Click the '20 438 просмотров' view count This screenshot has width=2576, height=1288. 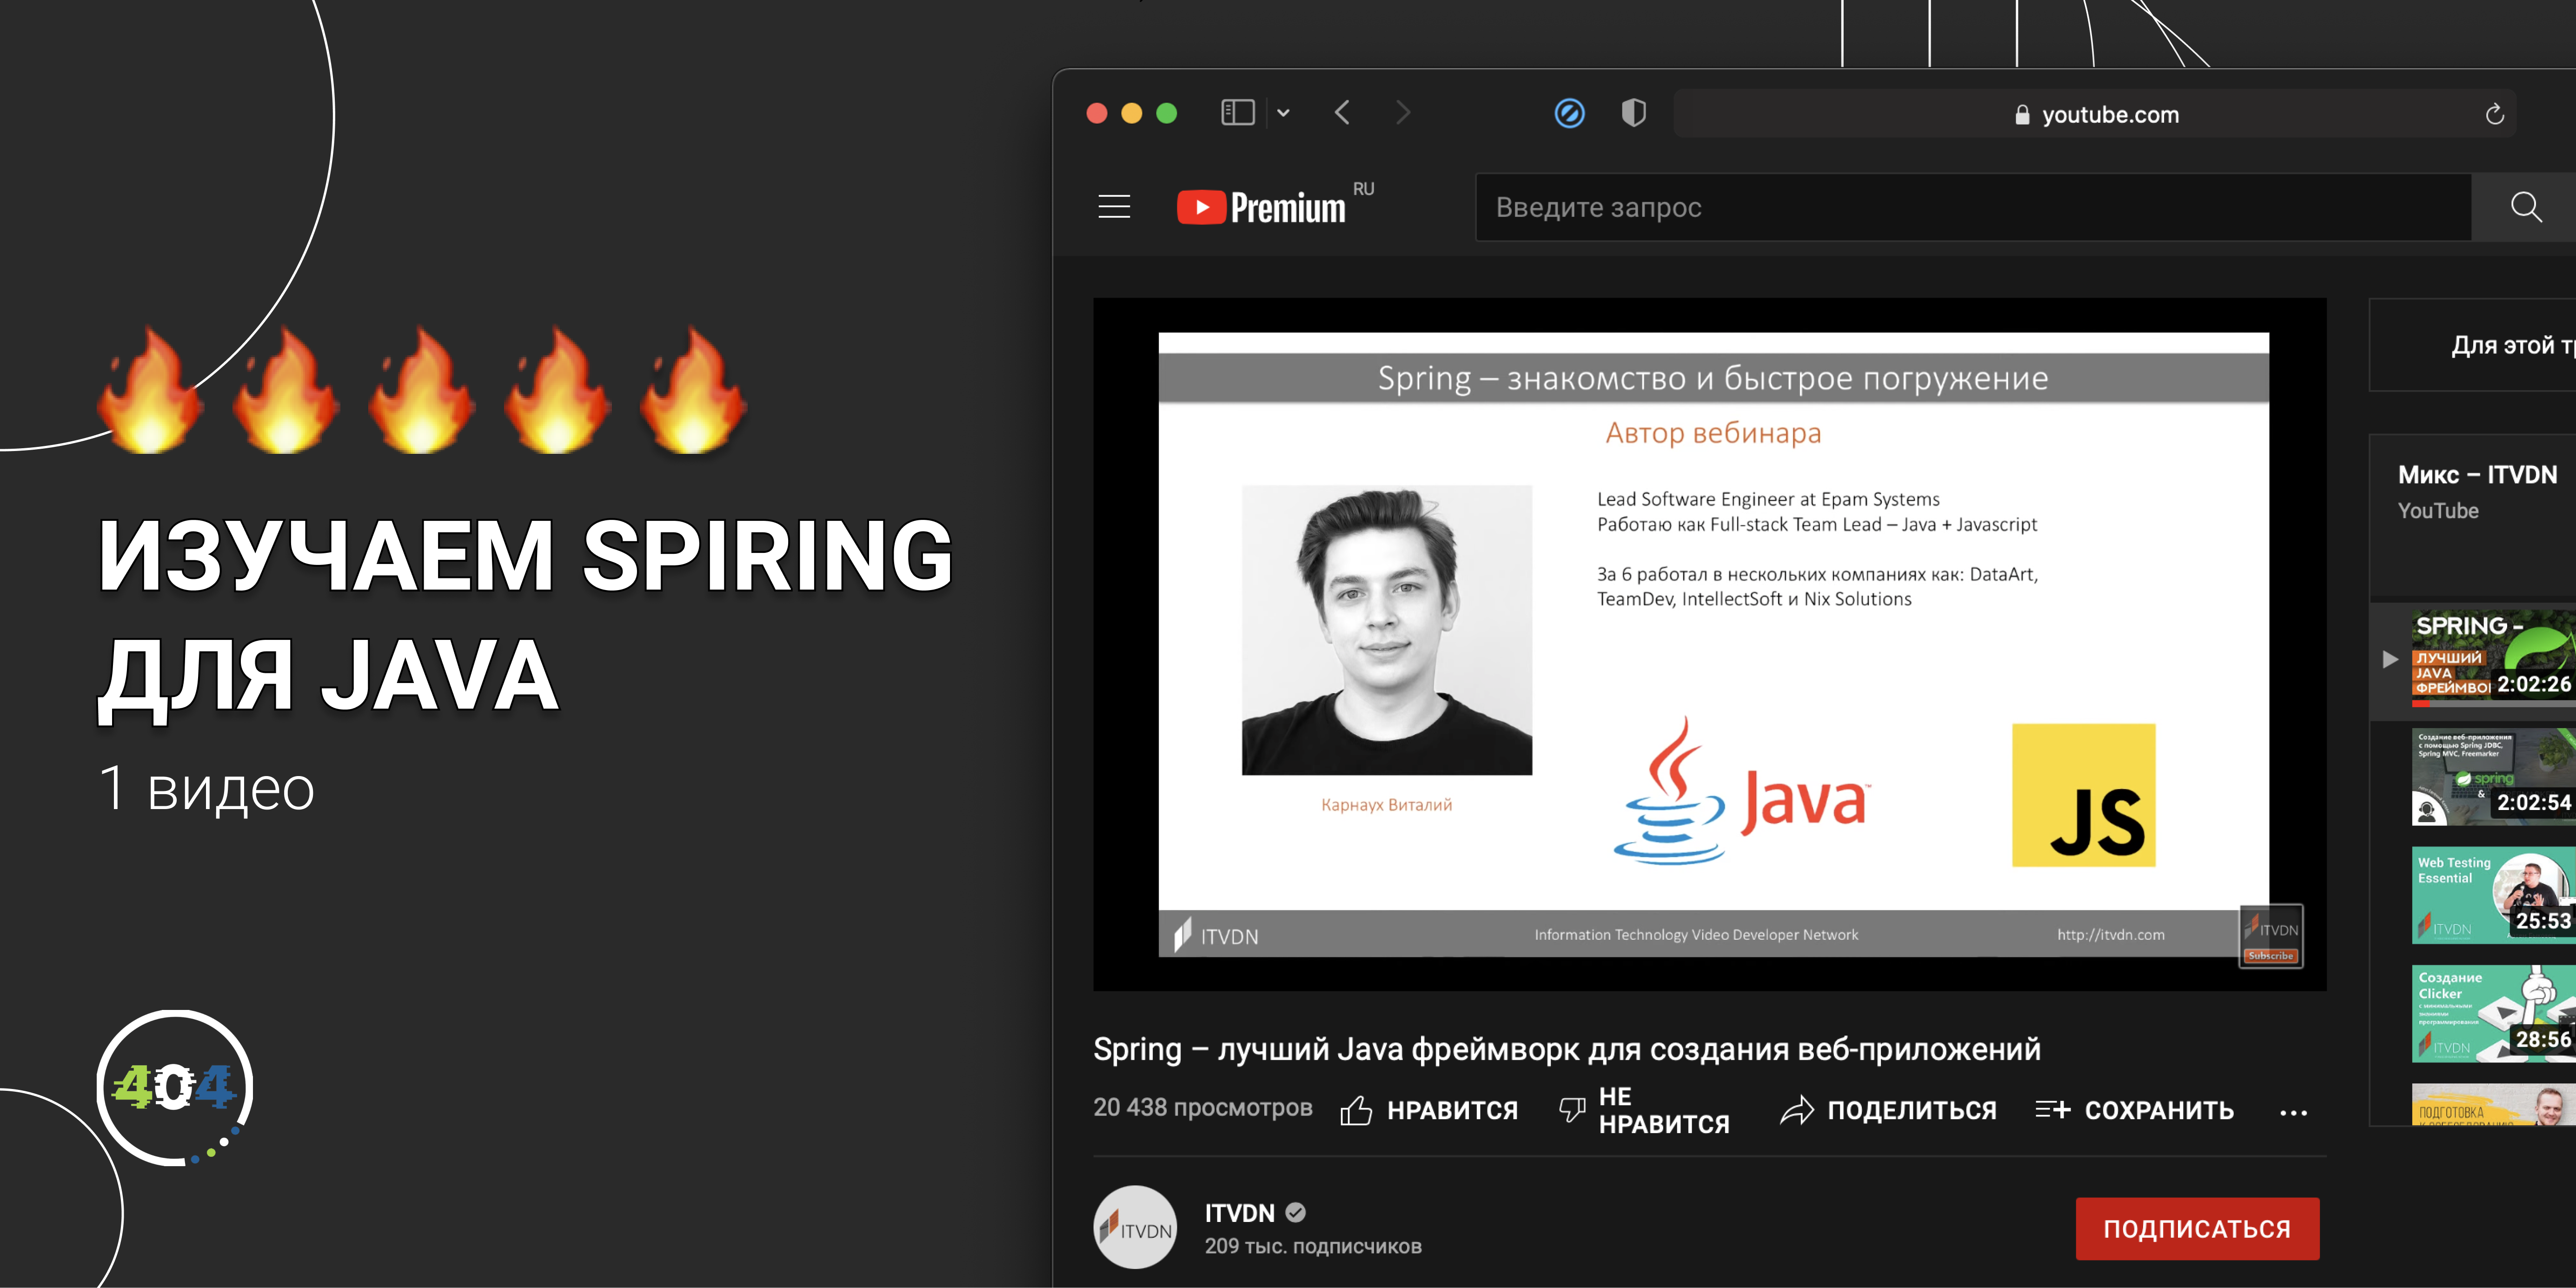[x=1202, y=1107]
